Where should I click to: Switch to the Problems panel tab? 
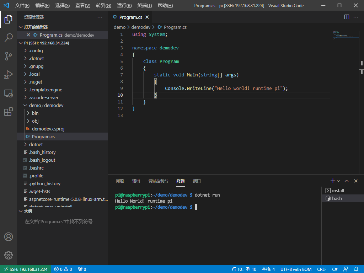pyautogui.click(x=120, y=181)
